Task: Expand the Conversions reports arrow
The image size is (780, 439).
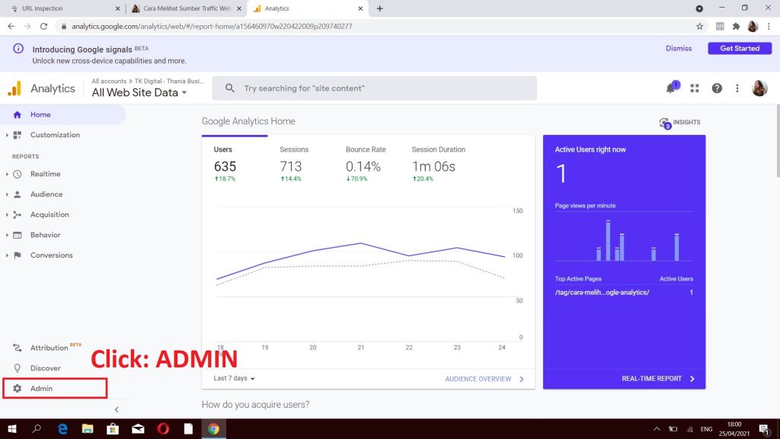Action: [7, 255]
